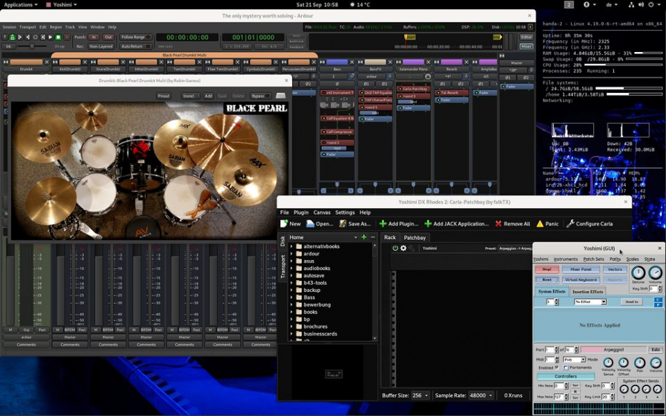This screenshot has width=666, height=416.
Task: Click the New file icon in Carla
Action: pos(284,224)
